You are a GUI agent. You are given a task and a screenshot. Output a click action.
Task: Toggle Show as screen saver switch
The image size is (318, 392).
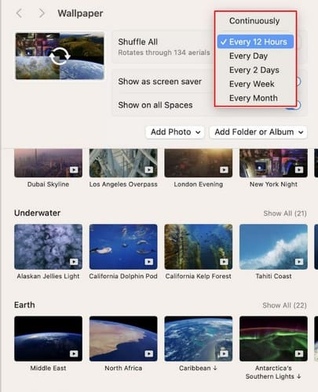point(298,82)
